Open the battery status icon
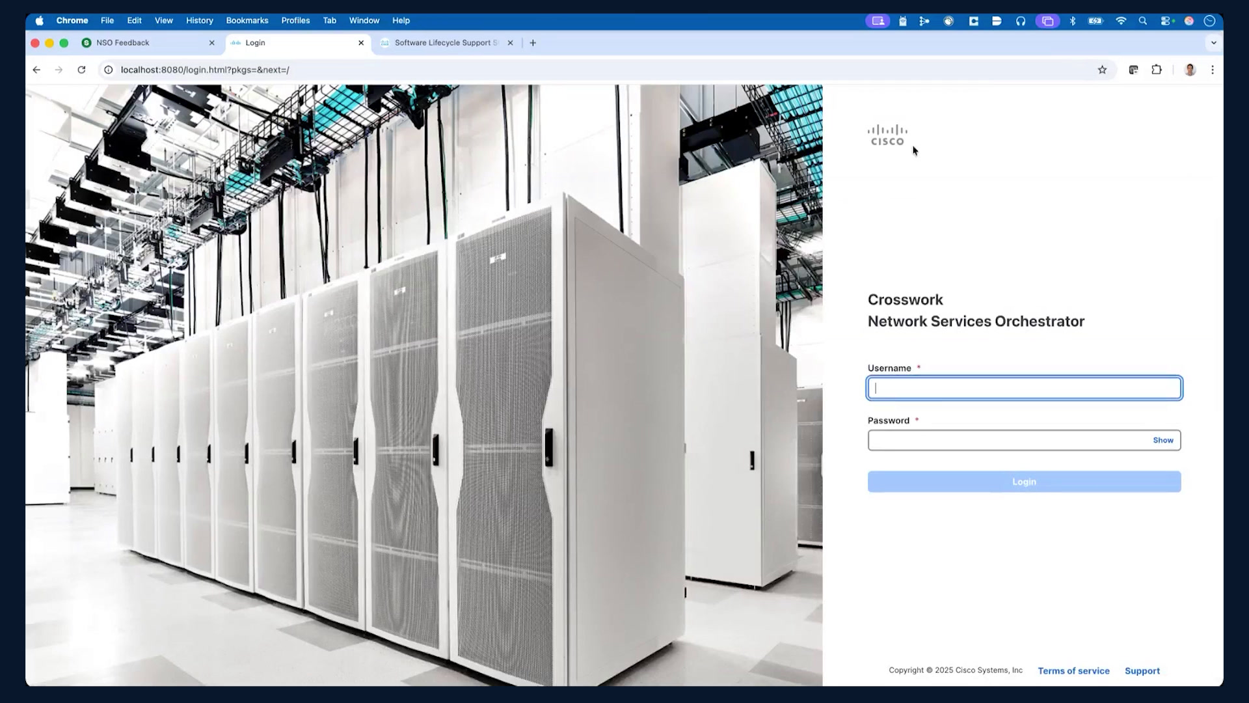This screenshot has height=703, width=1249. pos(1096,21)
